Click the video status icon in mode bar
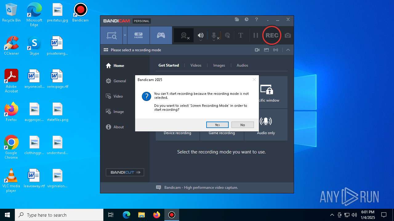The height and width of the screenshot is (221, 394). click(257, 50)
